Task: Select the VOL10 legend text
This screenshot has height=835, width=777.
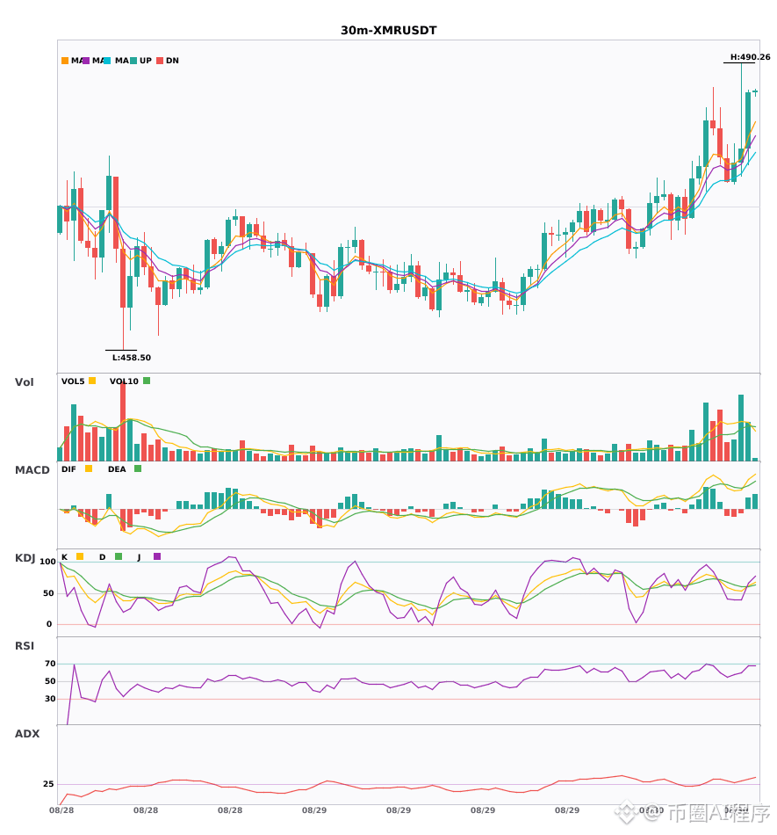Action: [124, 381]
